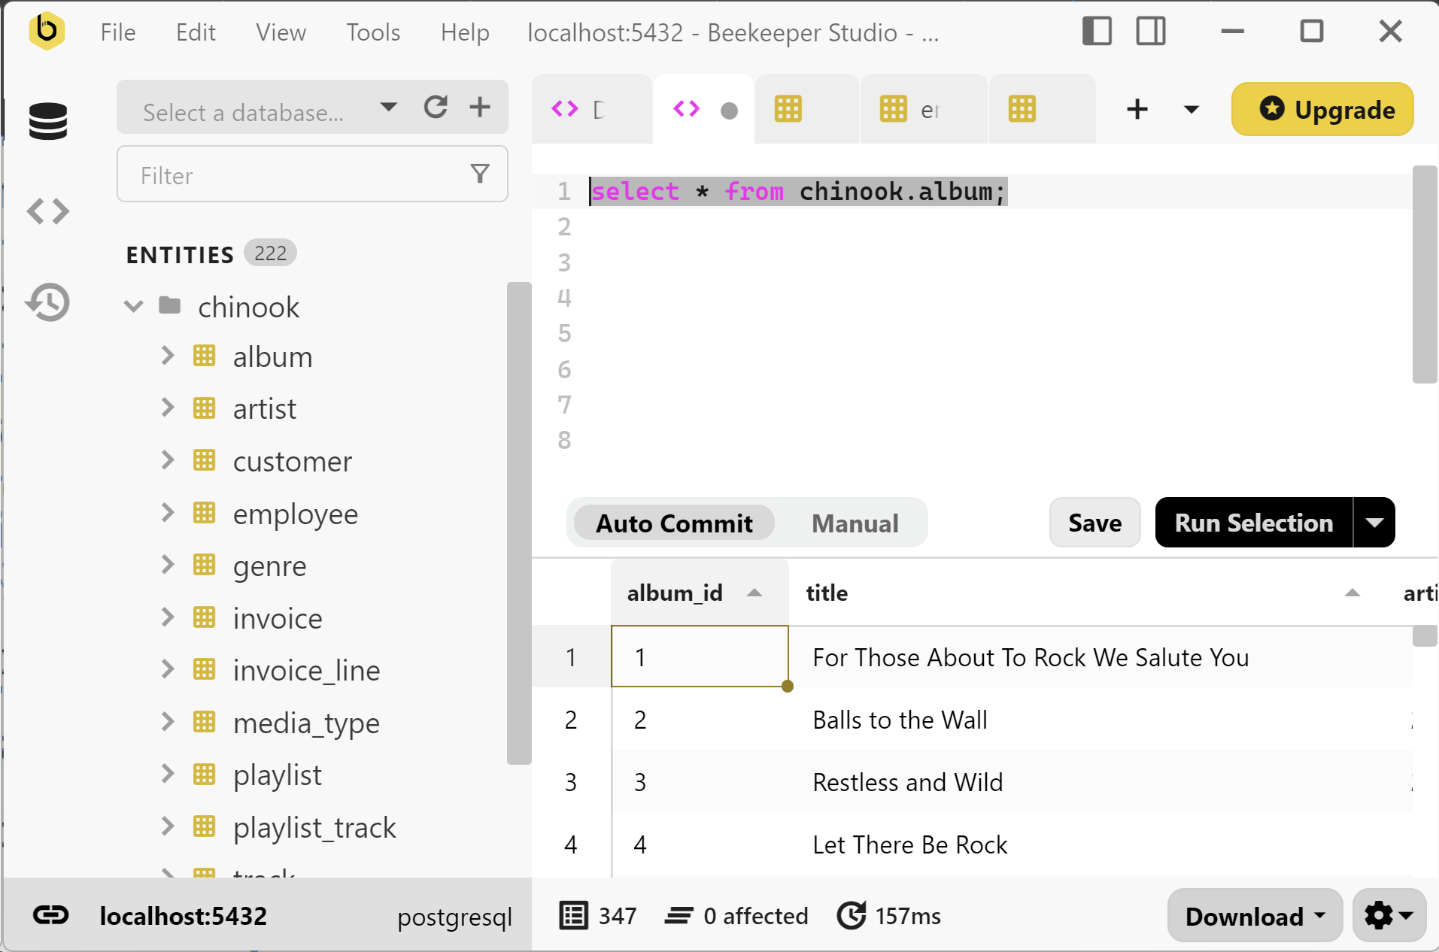Click the Save button
Viewport: 1439px width, 952px height.
(x=1094, y=523)
